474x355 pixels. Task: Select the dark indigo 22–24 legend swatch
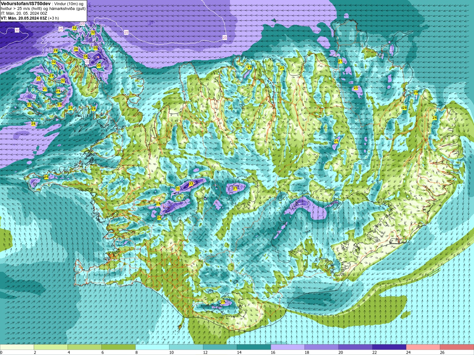pyautogui.click(x=389, y=347)
